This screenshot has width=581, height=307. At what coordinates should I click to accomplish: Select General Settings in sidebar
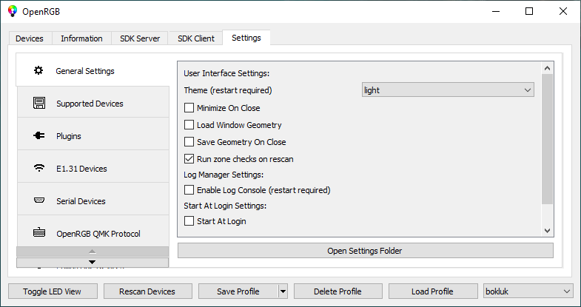tap(93, 70)
